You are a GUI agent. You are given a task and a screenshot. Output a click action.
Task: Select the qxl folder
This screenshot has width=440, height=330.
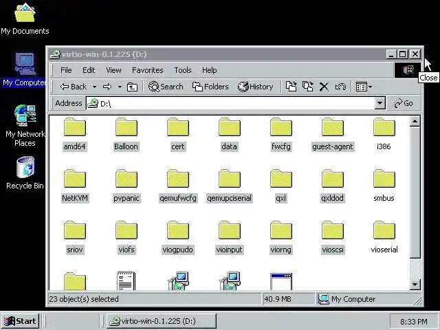click(x=281, y=186)
